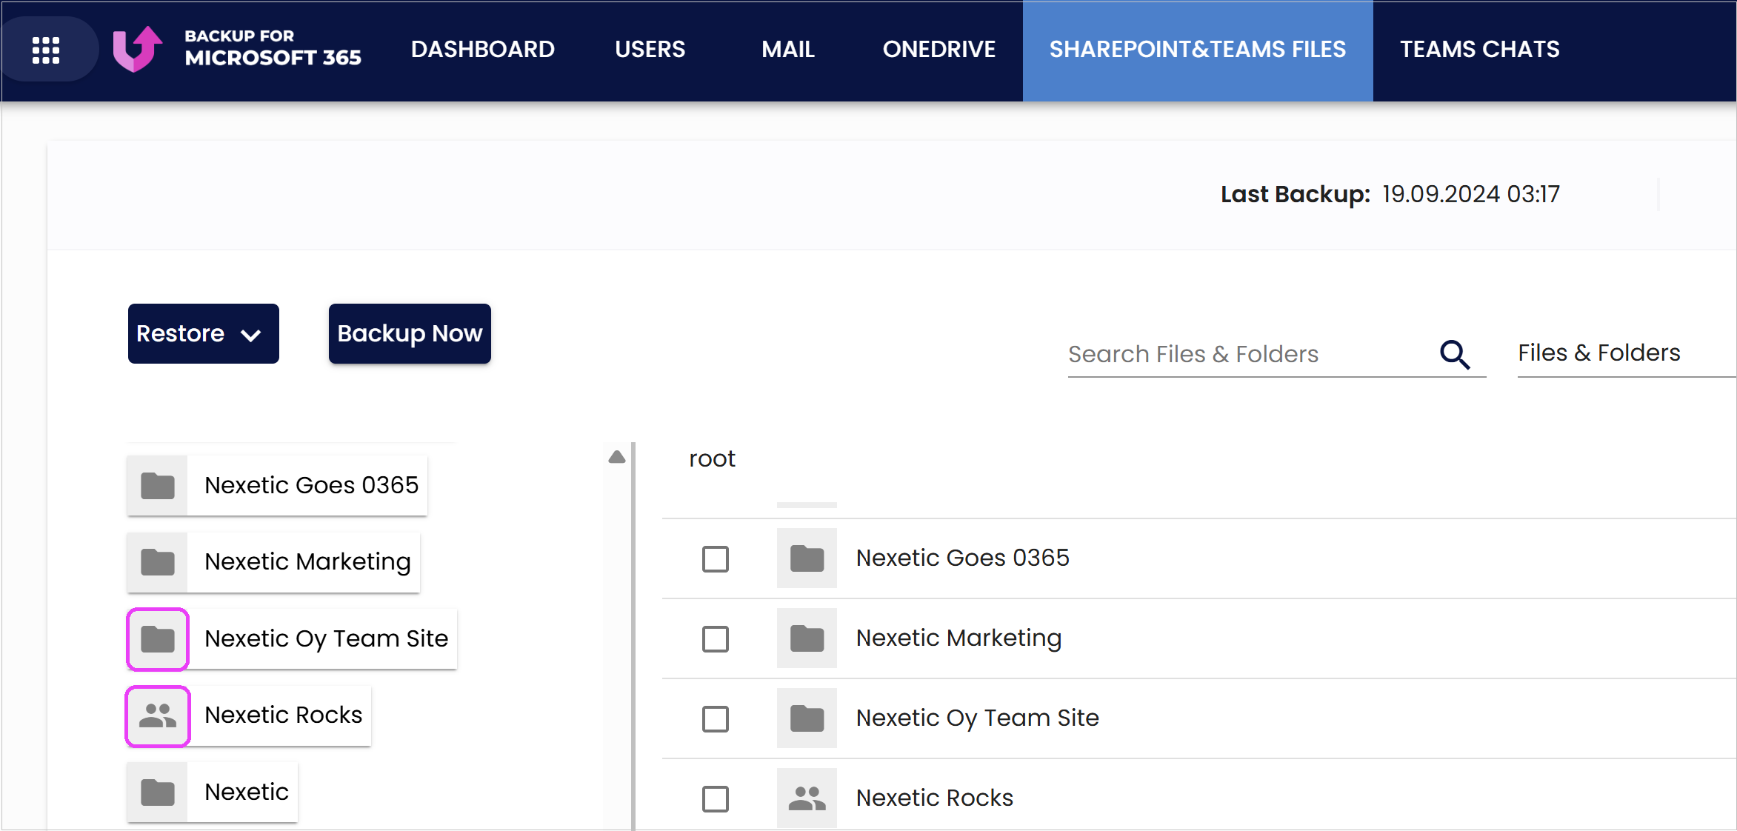Click the Backup for Microsoft 365 logo
The image size is (1737, 831).
coord(237,49)
